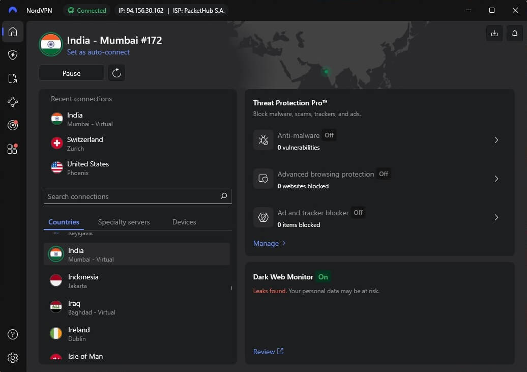This screenshot has width=527, height=372.
Task: Connect to India in recent connections
Action: pos(137,119)
